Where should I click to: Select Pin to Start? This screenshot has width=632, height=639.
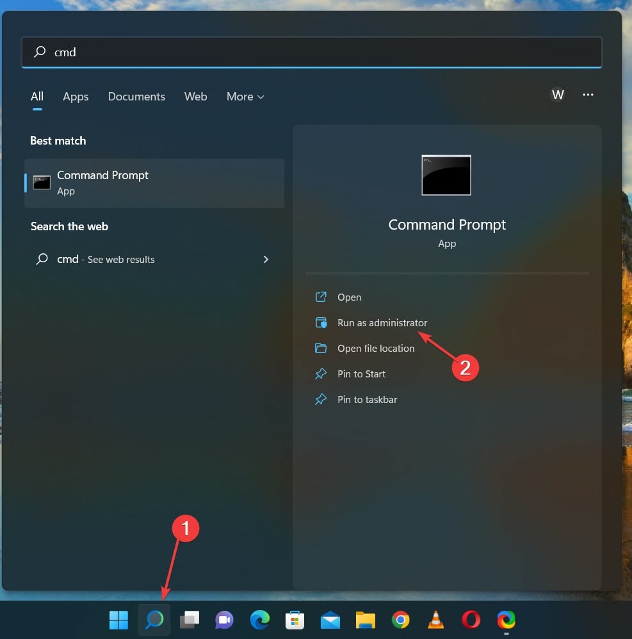pos(361,374)
